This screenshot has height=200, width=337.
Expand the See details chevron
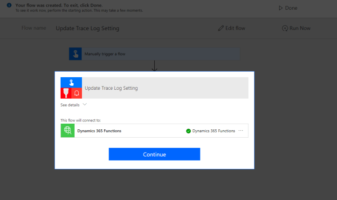click(x=85, y=105)
